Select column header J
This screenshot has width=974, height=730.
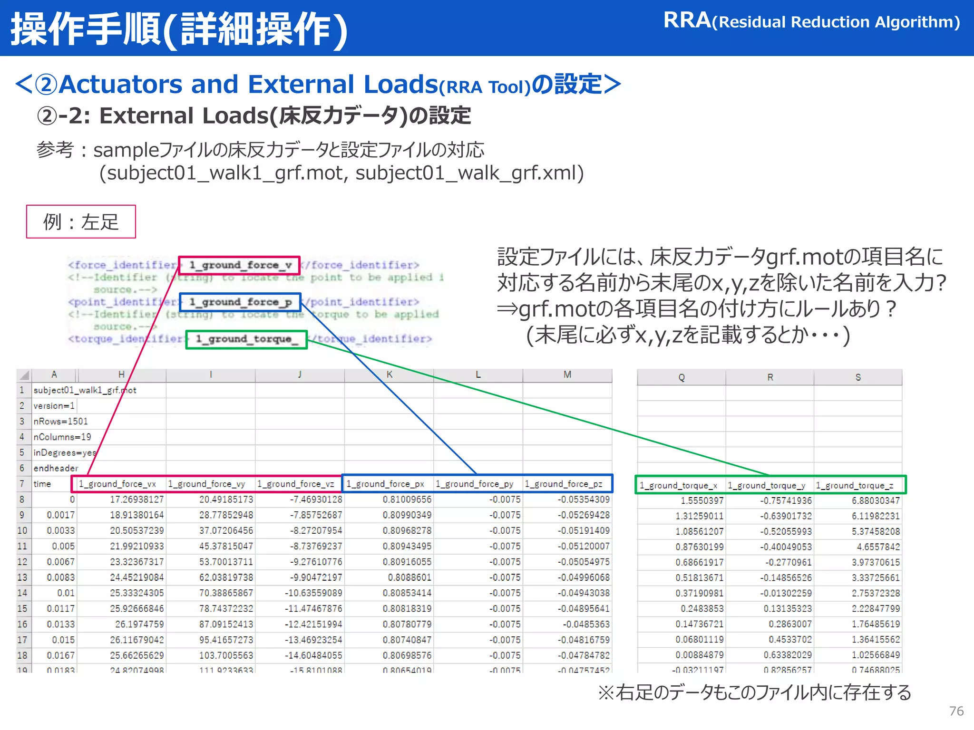coord(300,375)
